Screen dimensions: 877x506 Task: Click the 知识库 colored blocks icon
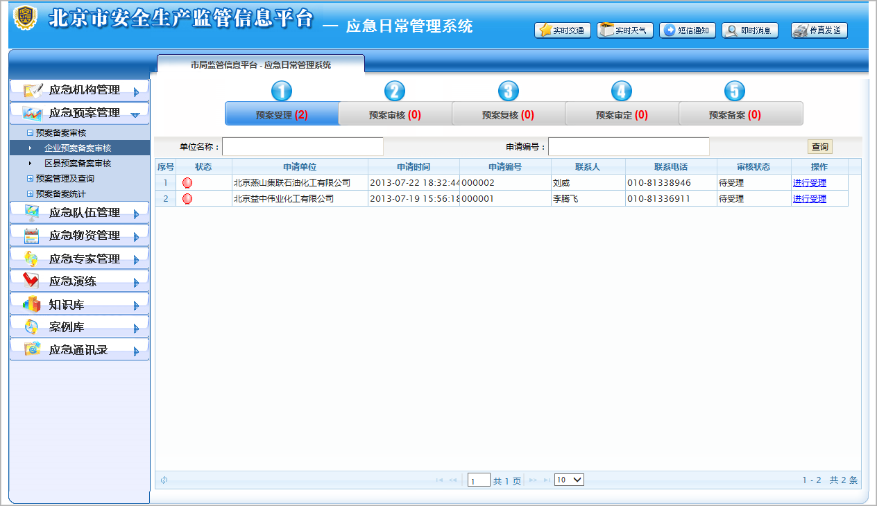tap(32, 304)
